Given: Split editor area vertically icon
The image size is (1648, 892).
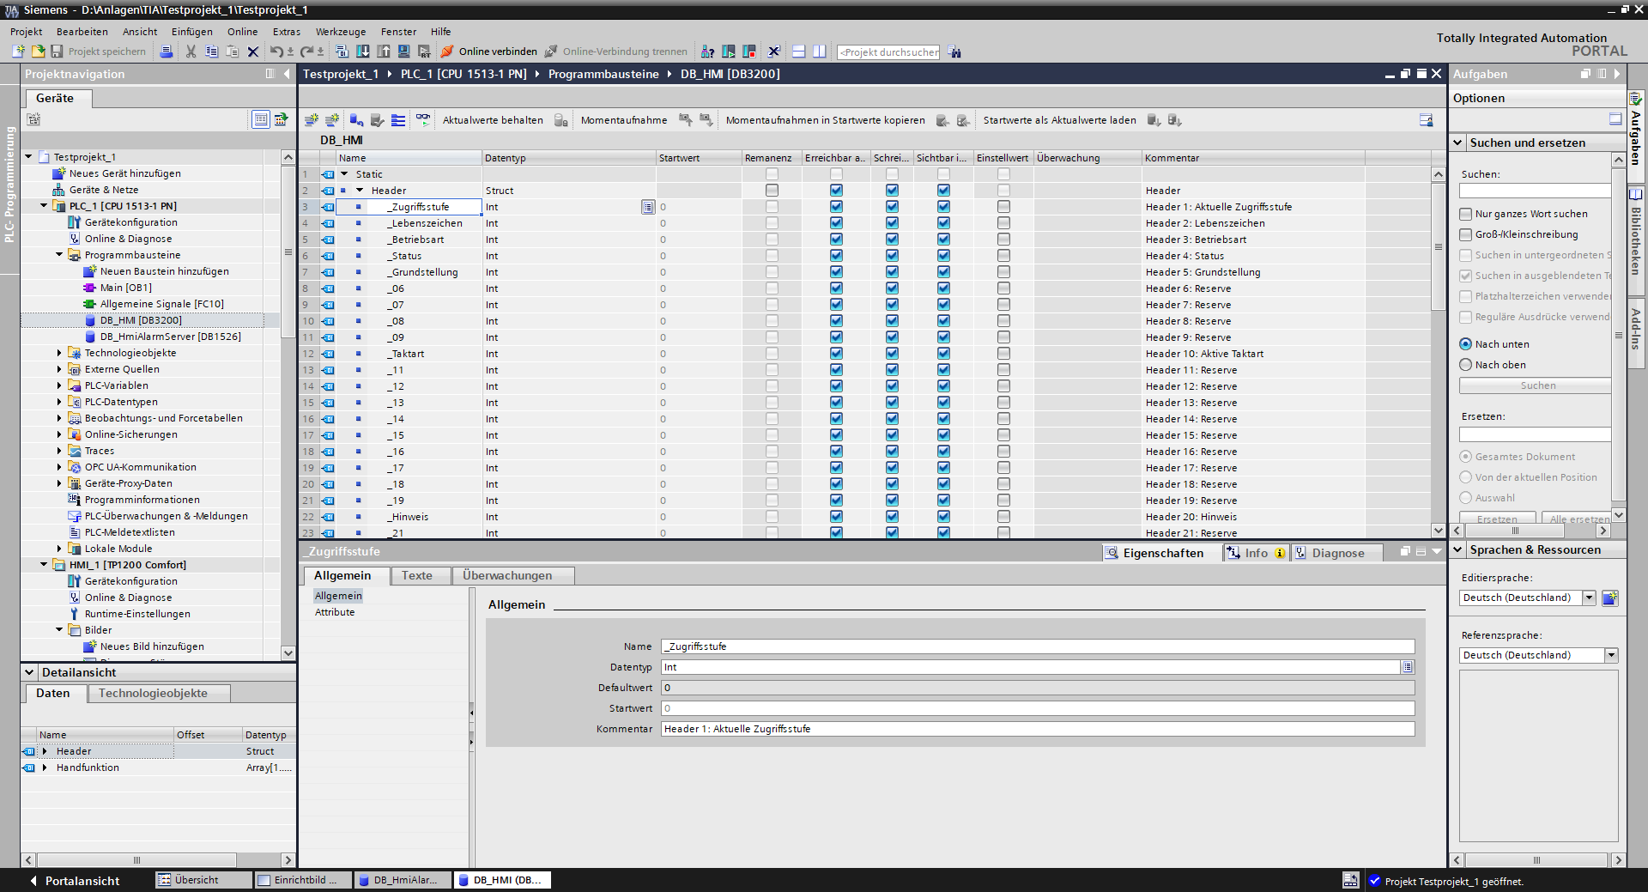Looking at the screenshot, I should click(x=820, y=52).
